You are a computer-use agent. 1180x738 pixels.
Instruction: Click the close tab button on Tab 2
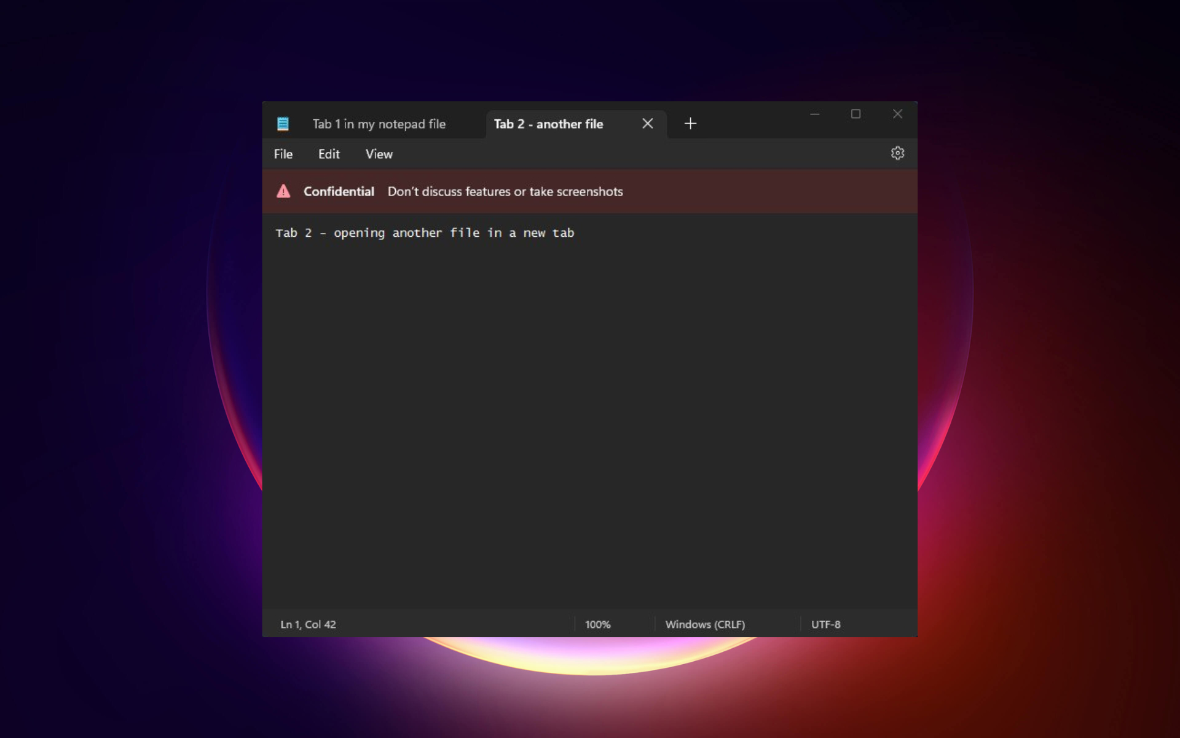(x=647, y=124)
